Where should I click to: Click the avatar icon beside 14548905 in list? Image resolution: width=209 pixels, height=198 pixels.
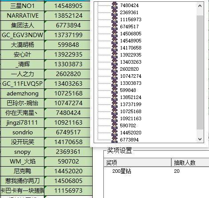coord(114,41)
